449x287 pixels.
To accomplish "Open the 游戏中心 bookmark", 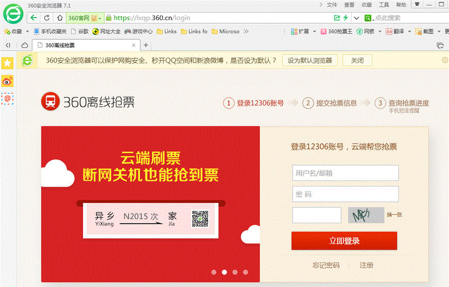I will pos(138,31).
